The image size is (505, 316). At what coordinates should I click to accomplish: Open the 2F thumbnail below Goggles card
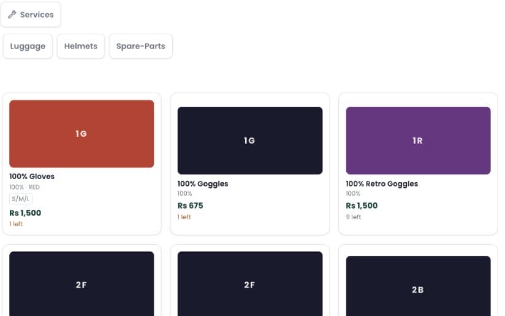pos(250,283)
